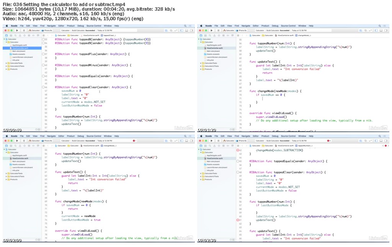Image resolution: width=392 pixels, height=247 pixels.
Task: Toggle the navigator panel in the 00:02:30 frame
Action: coord(376,141)
